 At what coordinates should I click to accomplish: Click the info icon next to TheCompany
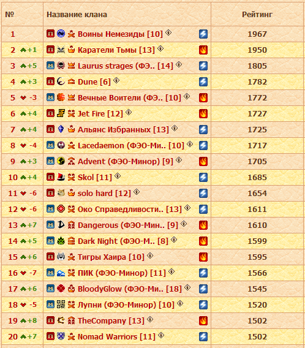click(x=150, y=319)
